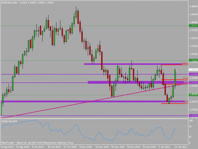Click the 22 Dec 2010 date label
198x149 pixels.
click(150, 147)
